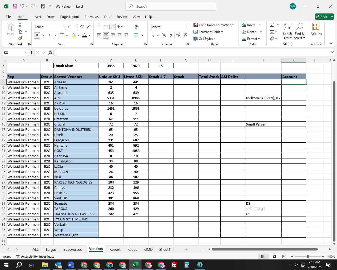This screenshot has height=270, width=337.
Task: Click the Decrease Decimal icon
Action: [185, 35]
